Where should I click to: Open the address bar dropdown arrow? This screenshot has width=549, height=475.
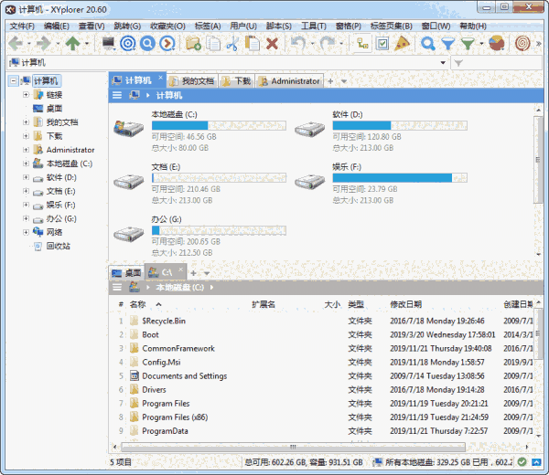(443, 62)
